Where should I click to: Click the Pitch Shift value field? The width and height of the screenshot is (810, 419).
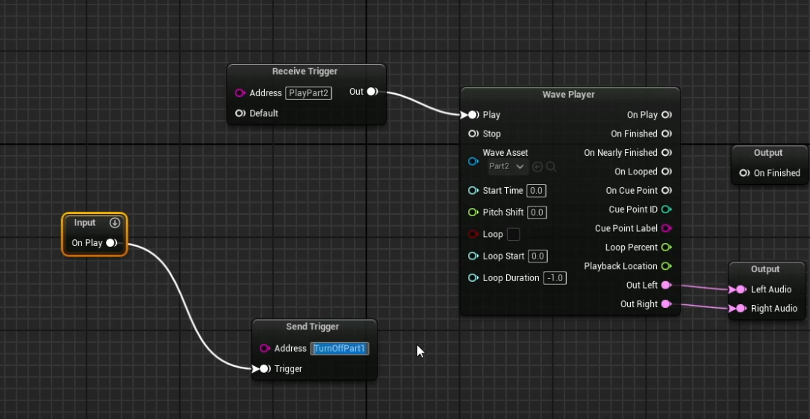pyautogui.click(x=537, y=212)
